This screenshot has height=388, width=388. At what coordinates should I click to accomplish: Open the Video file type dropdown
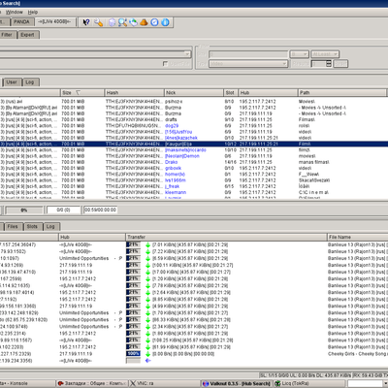(x=248, y=64)
